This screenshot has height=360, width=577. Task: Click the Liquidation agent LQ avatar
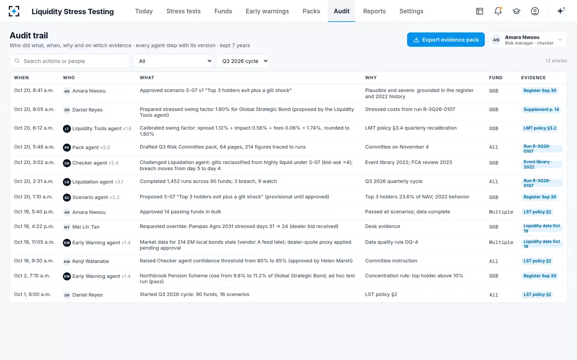coord(67,182)
